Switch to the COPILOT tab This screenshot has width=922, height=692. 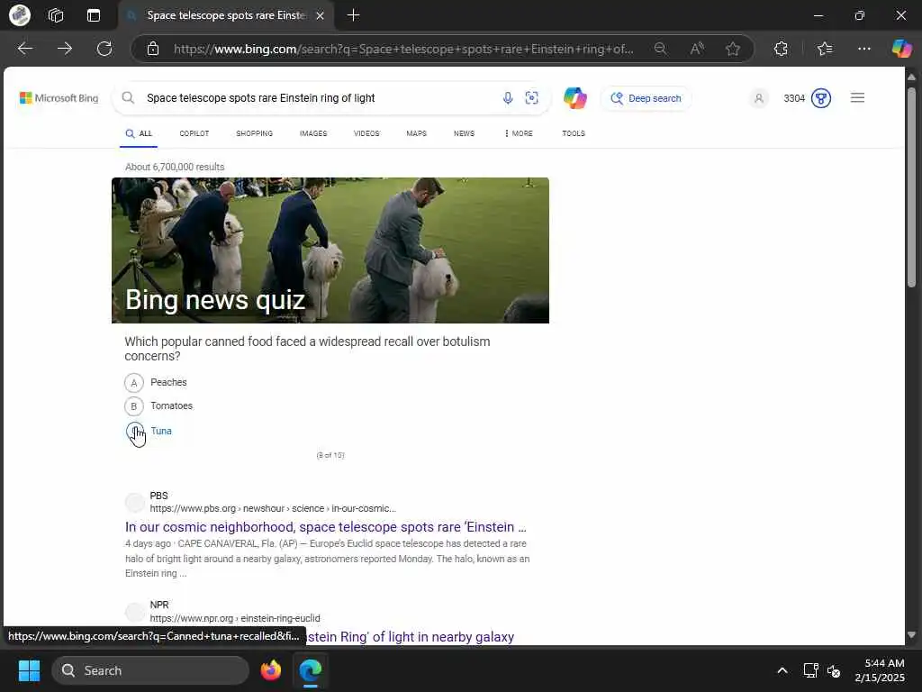point(194,133)
